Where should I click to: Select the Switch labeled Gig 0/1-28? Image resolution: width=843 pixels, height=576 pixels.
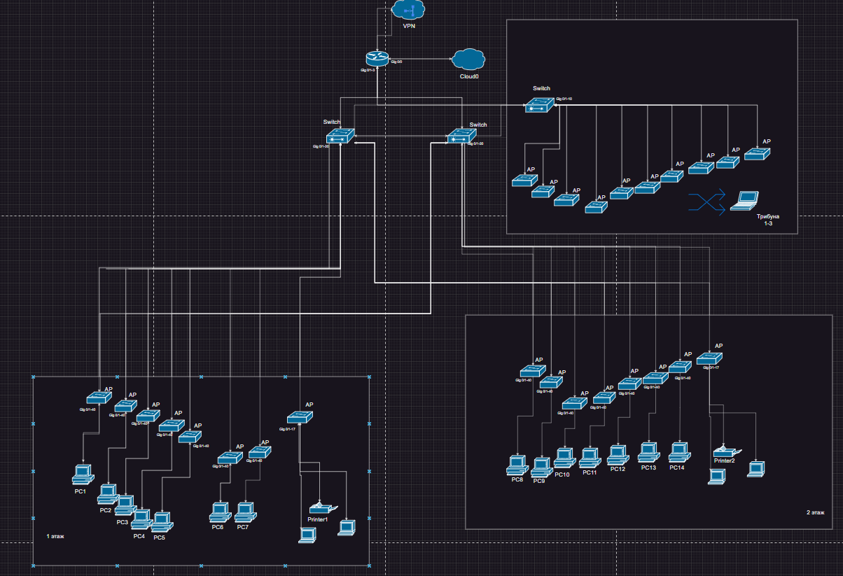[461, 136]
